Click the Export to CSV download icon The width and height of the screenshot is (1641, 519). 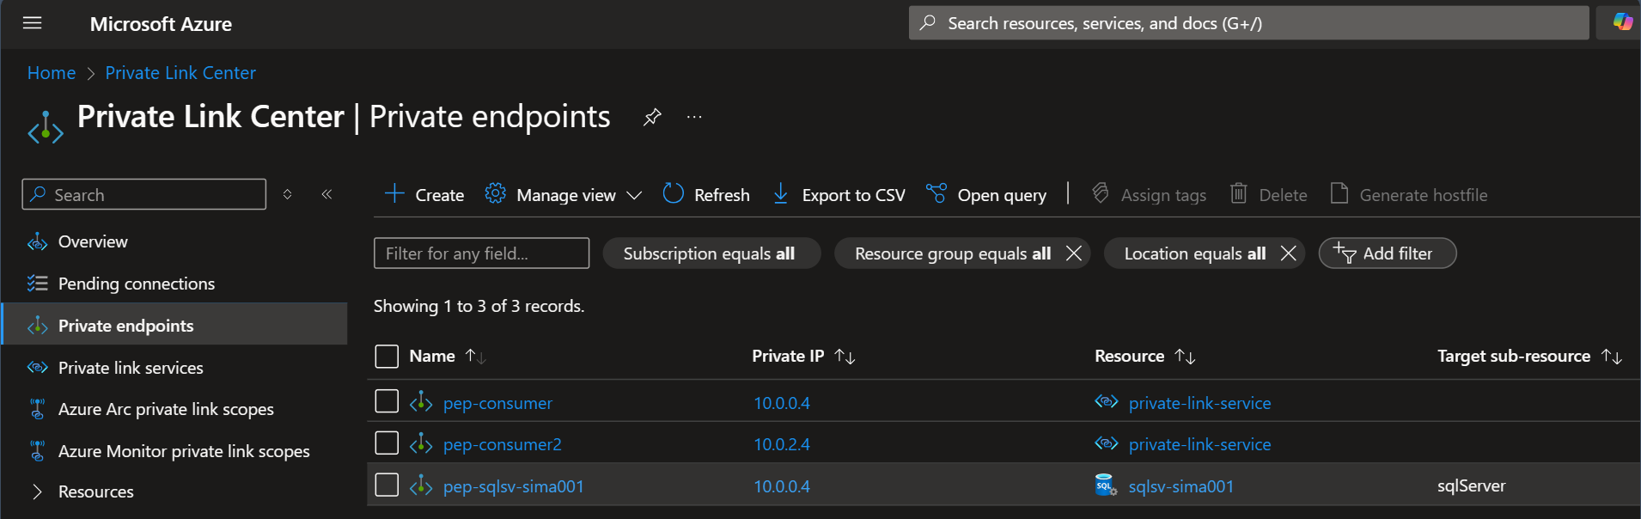tap(780, 194)
